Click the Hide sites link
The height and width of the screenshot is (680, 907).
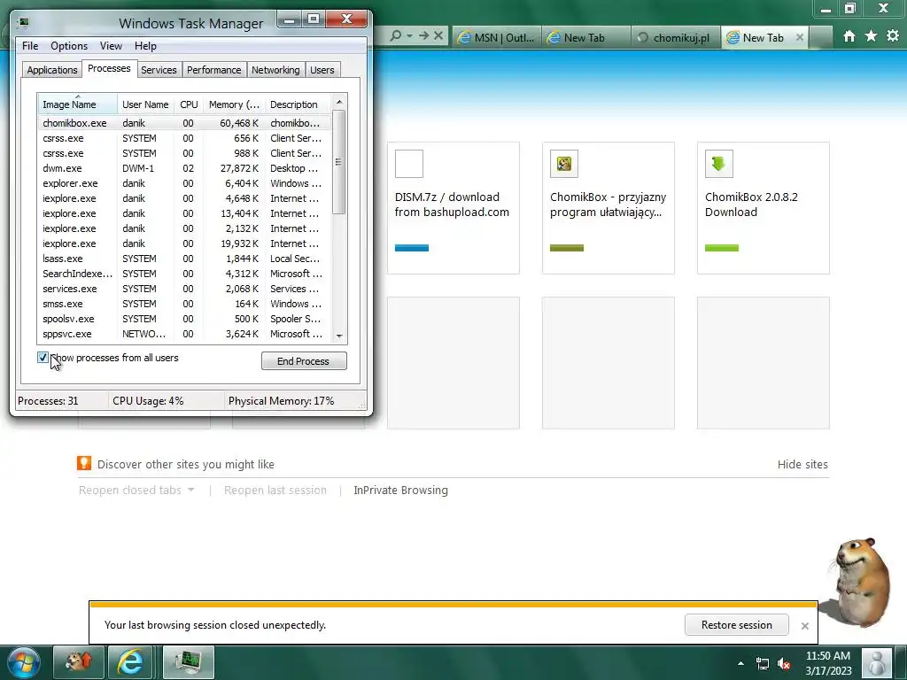[802, 464]
